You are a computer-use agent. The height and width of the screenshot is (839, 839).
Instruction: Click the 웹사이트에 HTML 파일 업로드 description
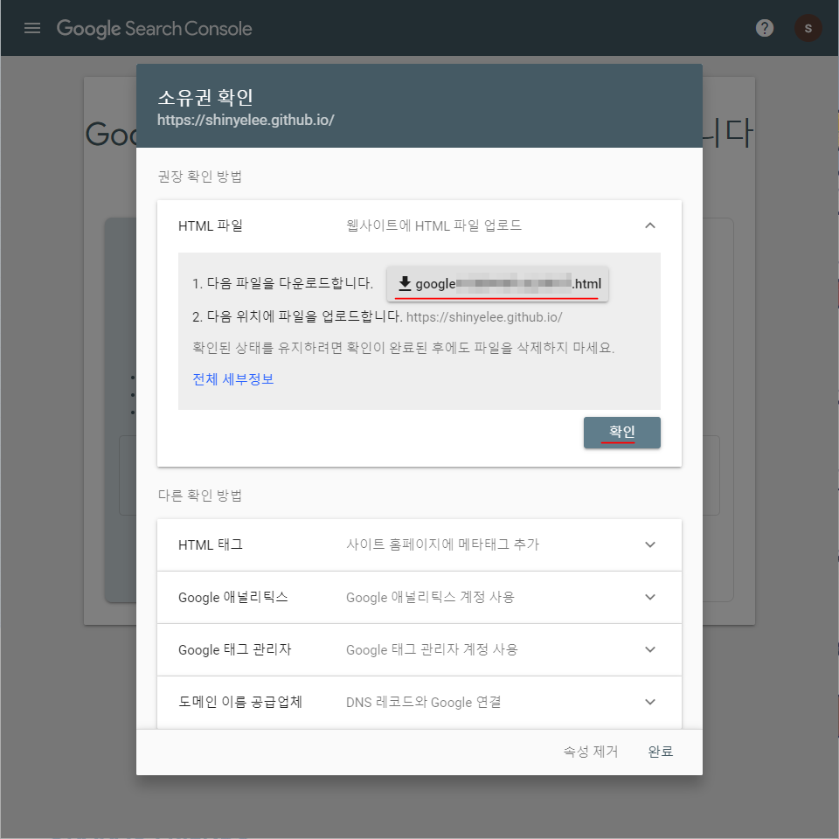(x=434, y=225)
